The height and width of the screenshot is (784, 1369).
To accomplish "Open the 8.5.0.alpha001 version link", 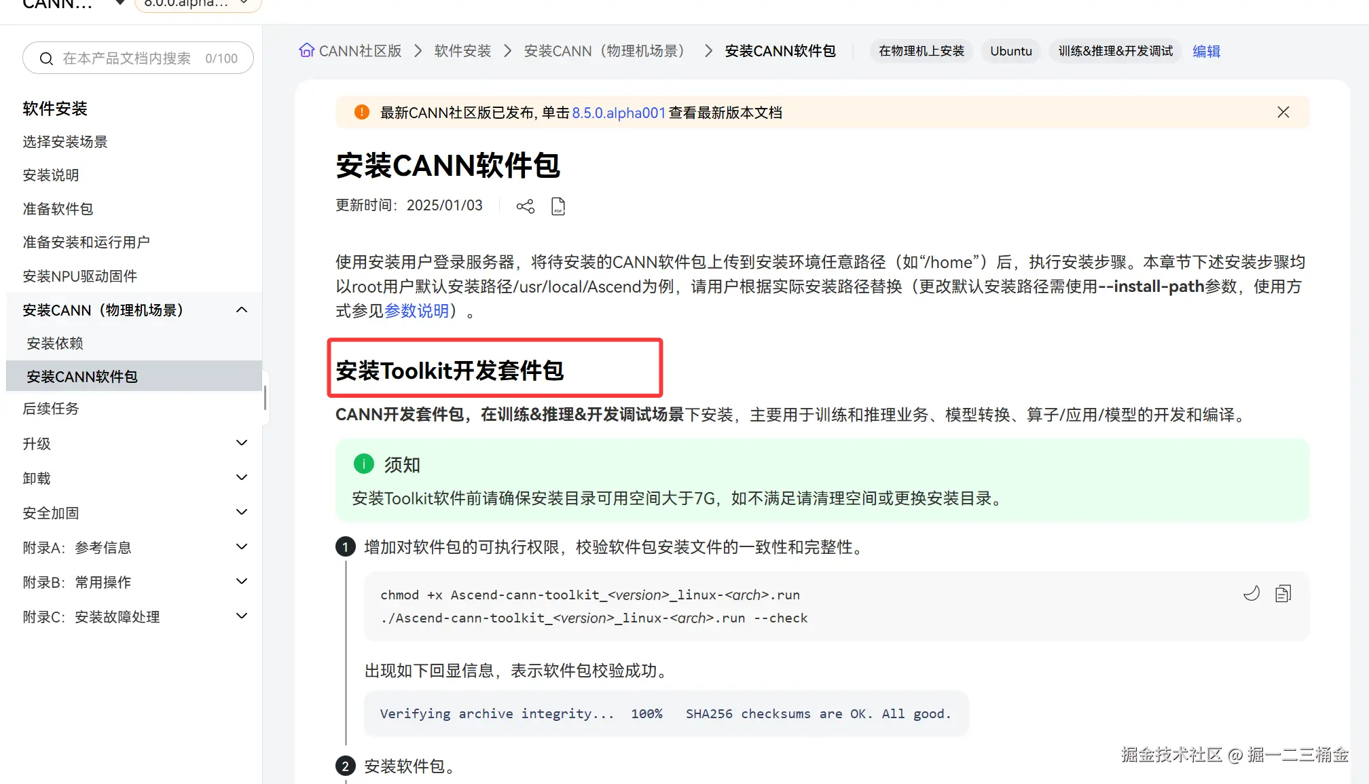I will pos(618,113).
